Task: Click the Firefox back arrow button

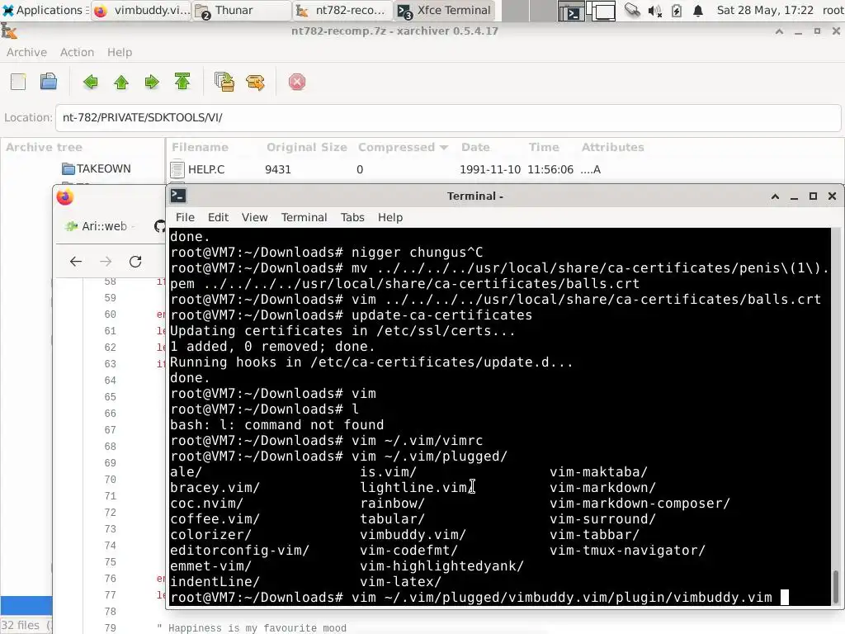Action: click(x=75, y=262)
